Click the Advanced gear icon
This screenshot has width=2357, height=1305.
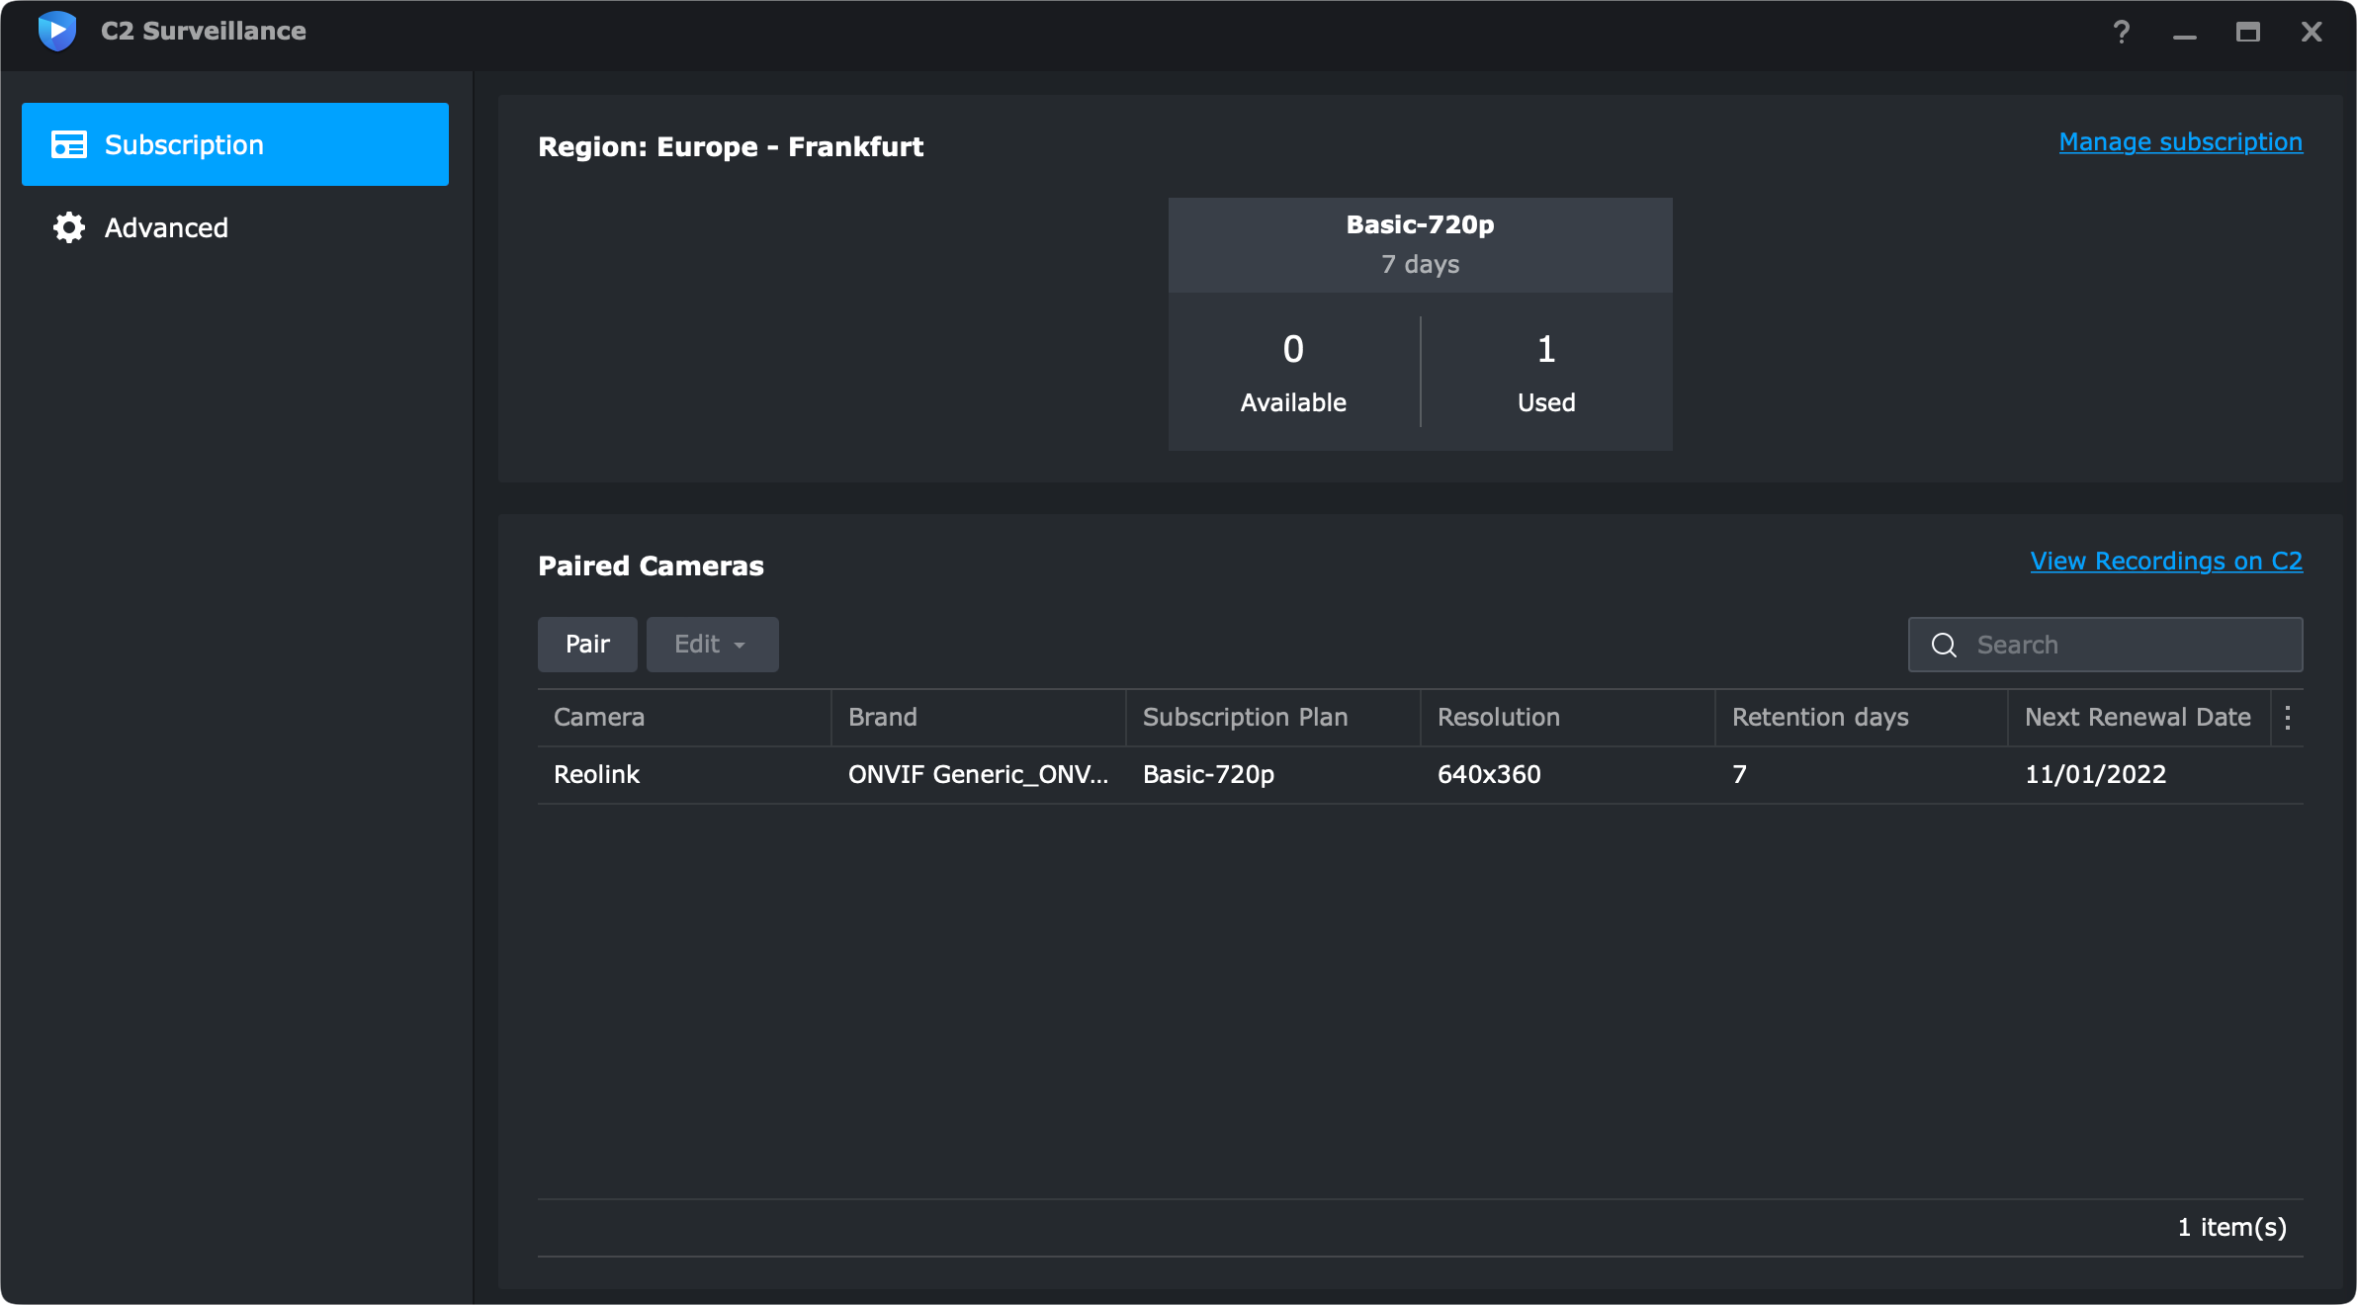69,227
